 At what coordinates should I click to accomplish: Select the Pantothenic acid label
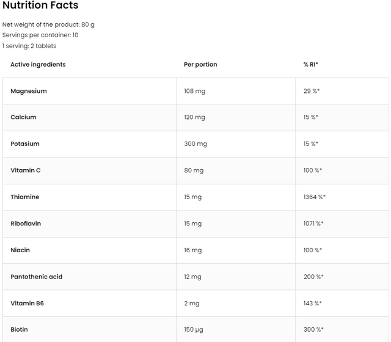tap(37, 277)
